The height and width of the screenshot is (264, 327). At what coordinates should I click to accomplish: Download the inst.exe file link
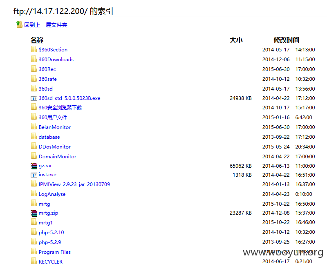point(47,175)
